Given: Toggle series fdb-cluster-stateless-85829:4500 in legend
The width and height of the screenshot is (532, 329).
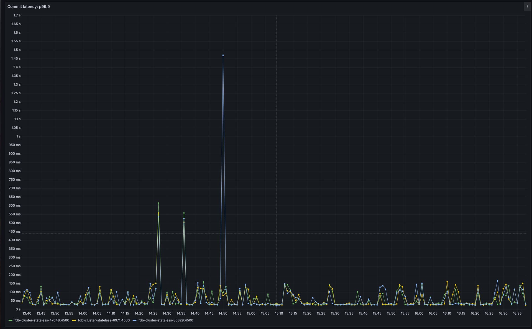Looking at the screenshot, I should click(166, 320).
